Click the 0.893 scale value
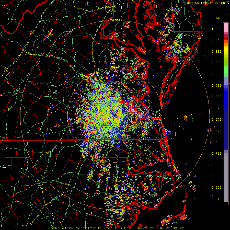This screenshot has width=230, height=230. (216, 51)
